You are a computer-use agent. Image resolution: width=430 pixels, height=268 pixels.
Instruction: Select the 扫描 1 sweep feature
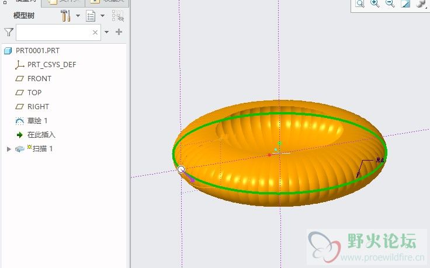coord(43,148)
